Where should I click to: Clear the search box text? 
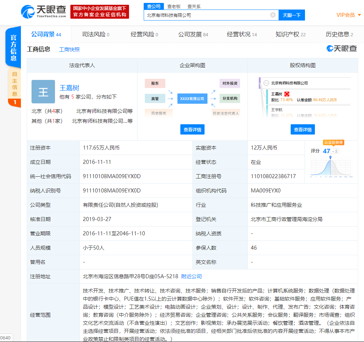click(273, 15)
